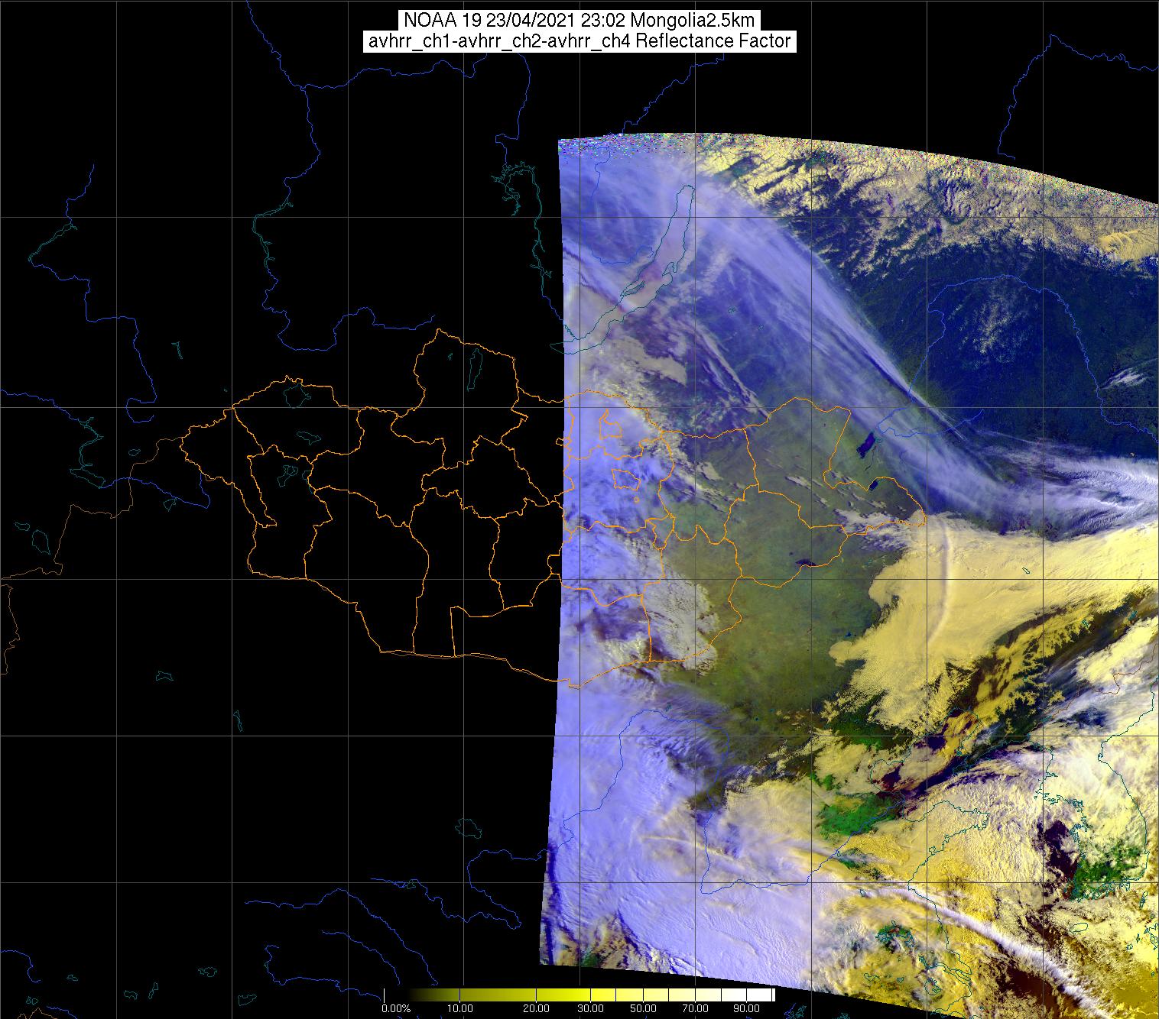Click the title line "NOAA 19 23/04/2021 23:02 Mongolia2.5km"
Viewport: 1159px width, 1019px height.
[579, 20]
